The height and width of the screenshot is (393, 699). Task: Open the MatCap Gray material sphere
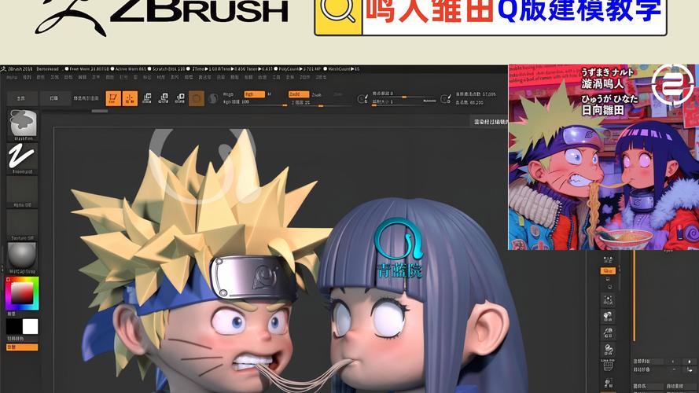(22, 259)
